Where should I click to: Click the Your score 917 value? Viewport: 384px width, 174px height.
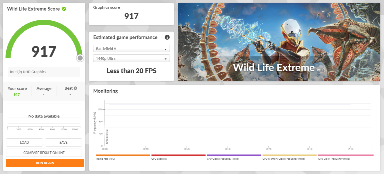[17, 94]
